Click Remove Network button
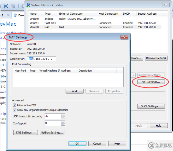 [156, 58]
